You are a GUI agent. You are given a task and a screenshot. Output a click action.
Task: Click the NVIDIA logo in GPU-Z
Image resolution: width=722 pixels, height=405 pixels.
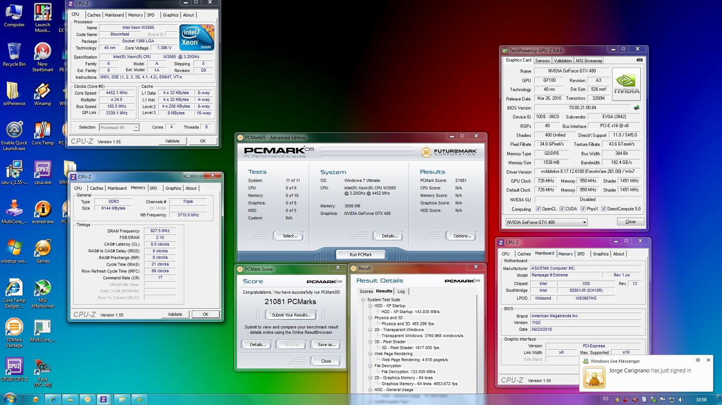[626, 84]
